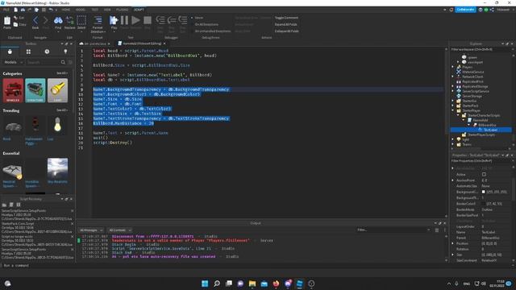Click the Step Into debugger icon
This screenshot has height=290, width=516.
(160, 20)
